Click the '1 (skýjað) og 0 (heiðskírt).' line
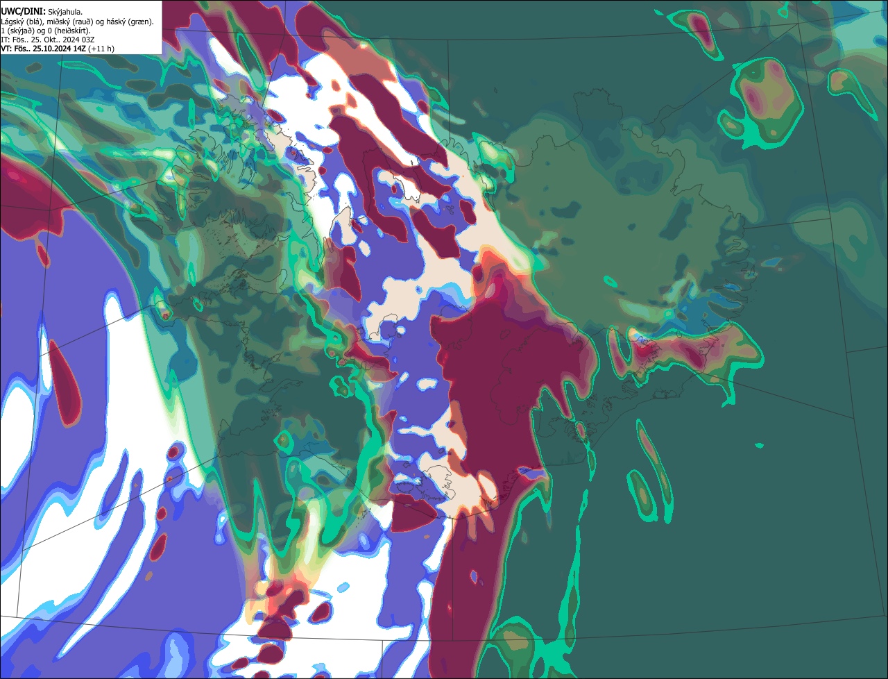888x679 pixels. (46, 31)
